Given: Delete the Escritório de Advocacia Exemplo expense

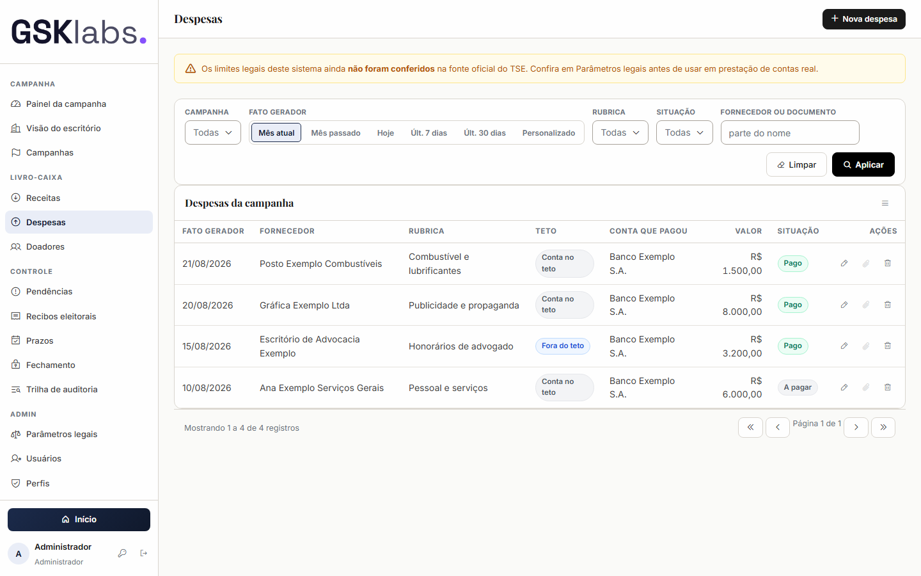Looking at the screenshot, I should [x=888, y=346].
